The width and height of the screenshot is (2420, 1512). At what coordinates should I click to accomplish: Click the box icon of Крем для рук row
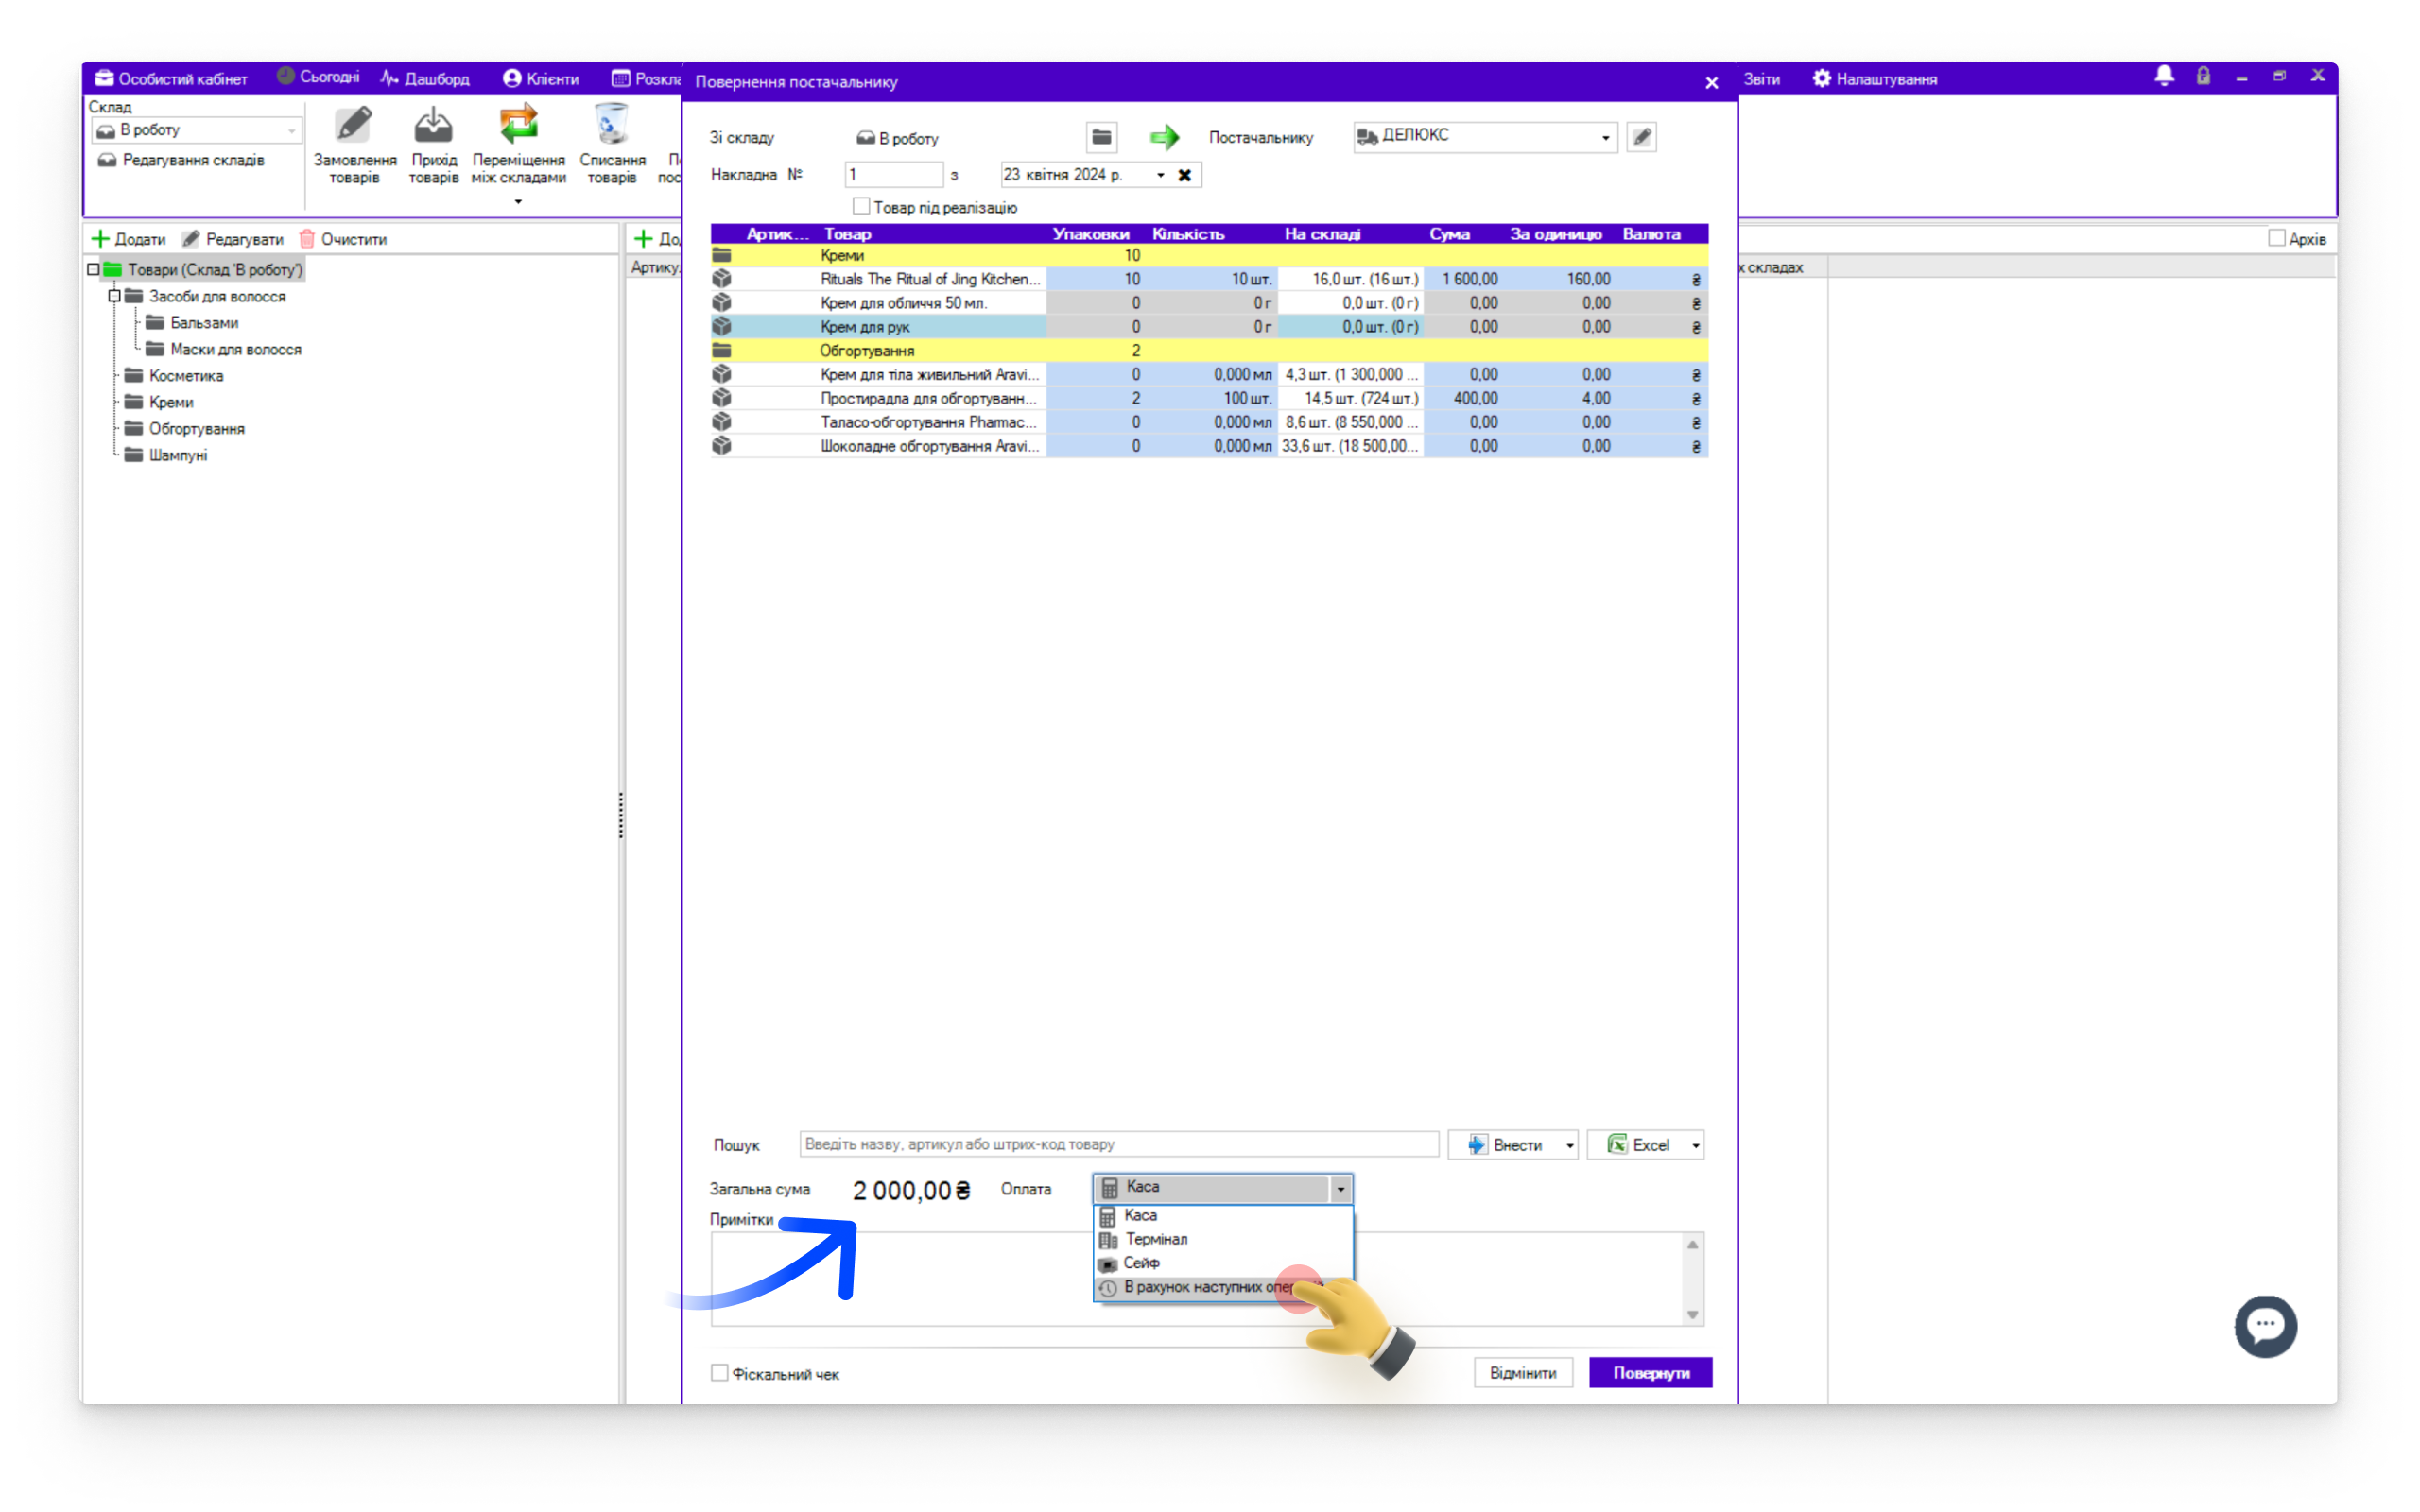(721, 327)
